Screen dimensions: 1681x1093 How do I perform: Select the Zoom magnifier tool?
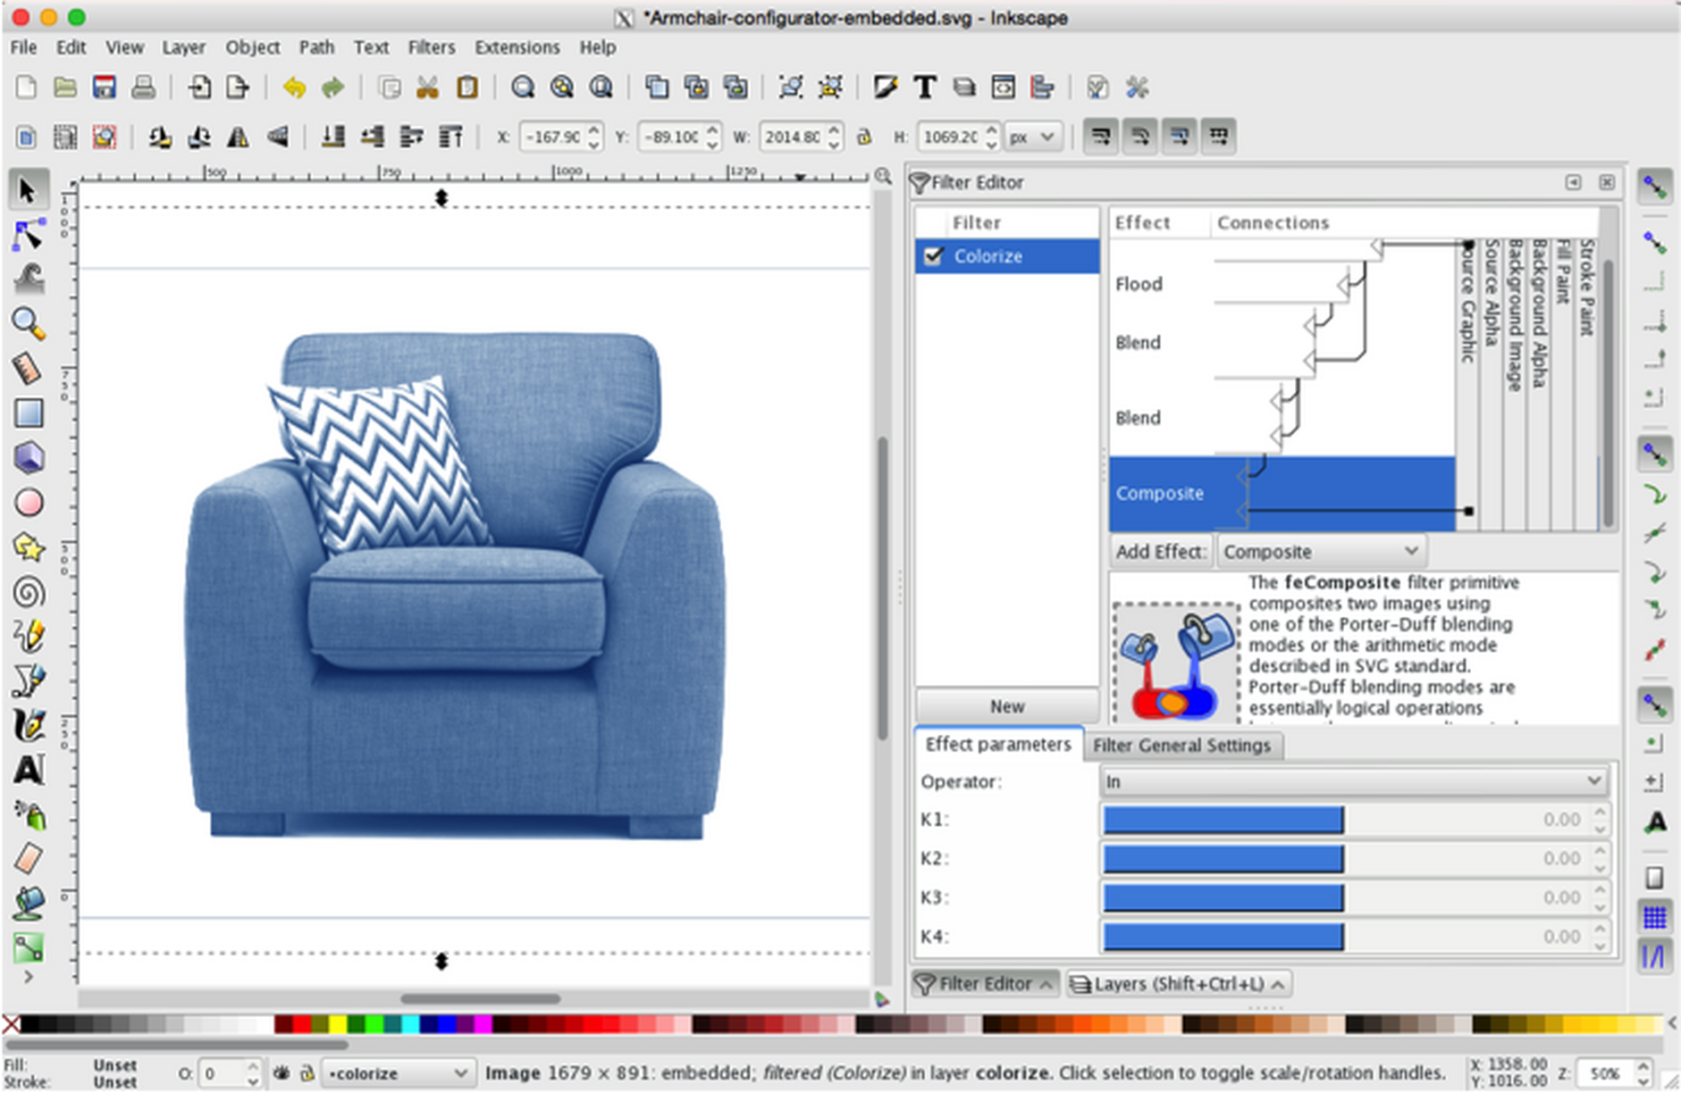coord(28,323)
